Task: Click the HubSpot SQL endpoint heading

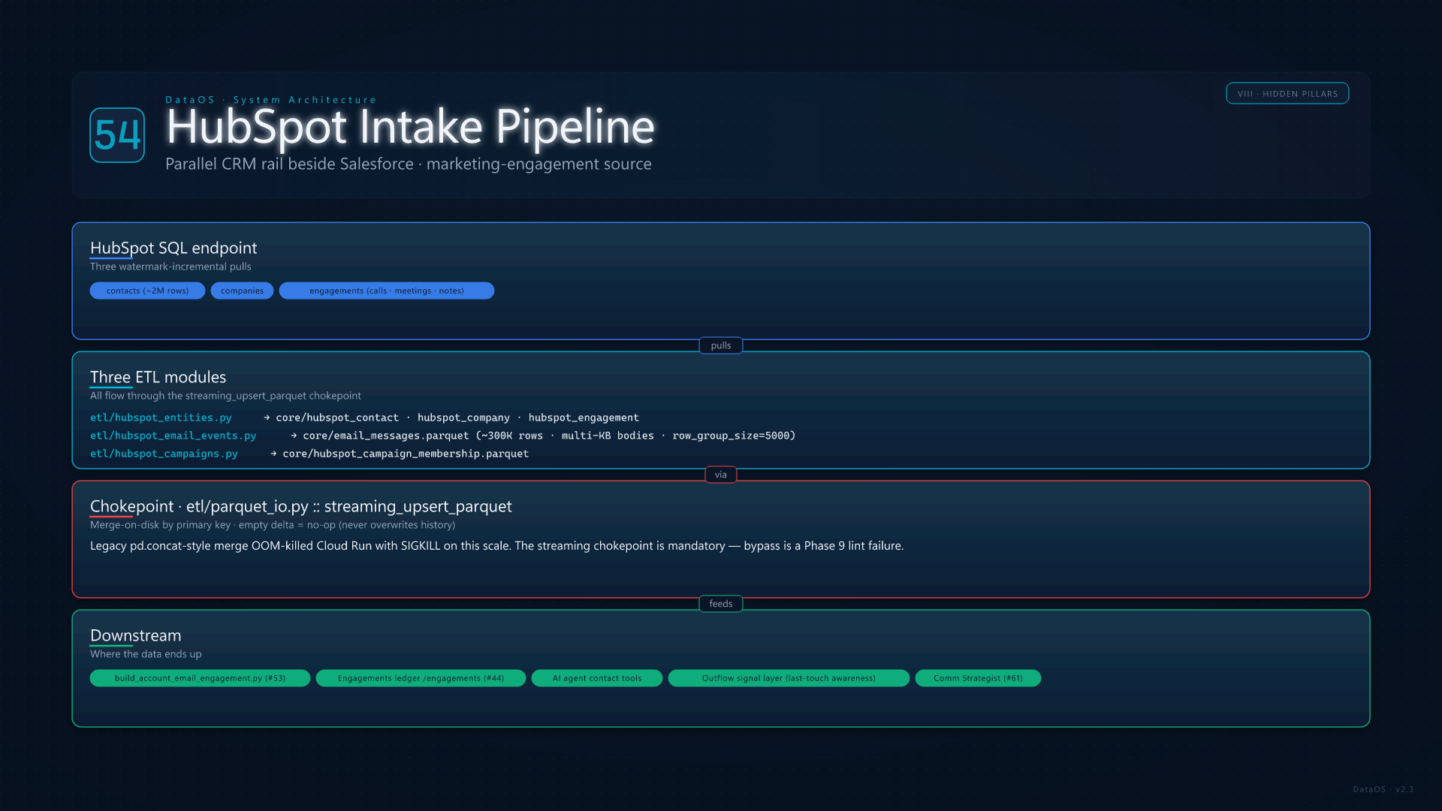Action: 173,248
